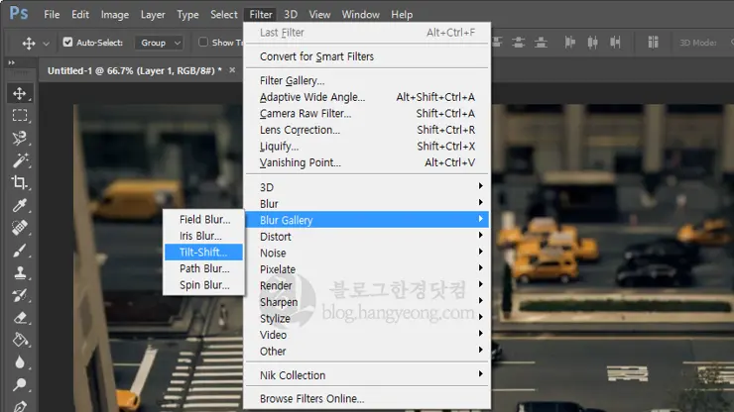Screen dimensions: 734x412
Task: Choose the Eyedropper tool
Action: tap(20, 205)
